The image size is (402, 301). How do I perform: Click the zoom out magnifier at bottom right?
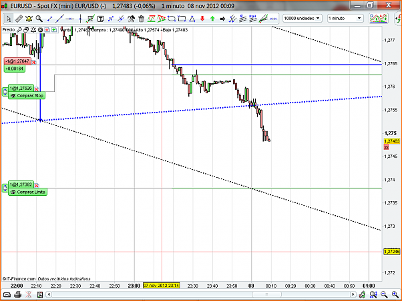[x=384, y=294]
